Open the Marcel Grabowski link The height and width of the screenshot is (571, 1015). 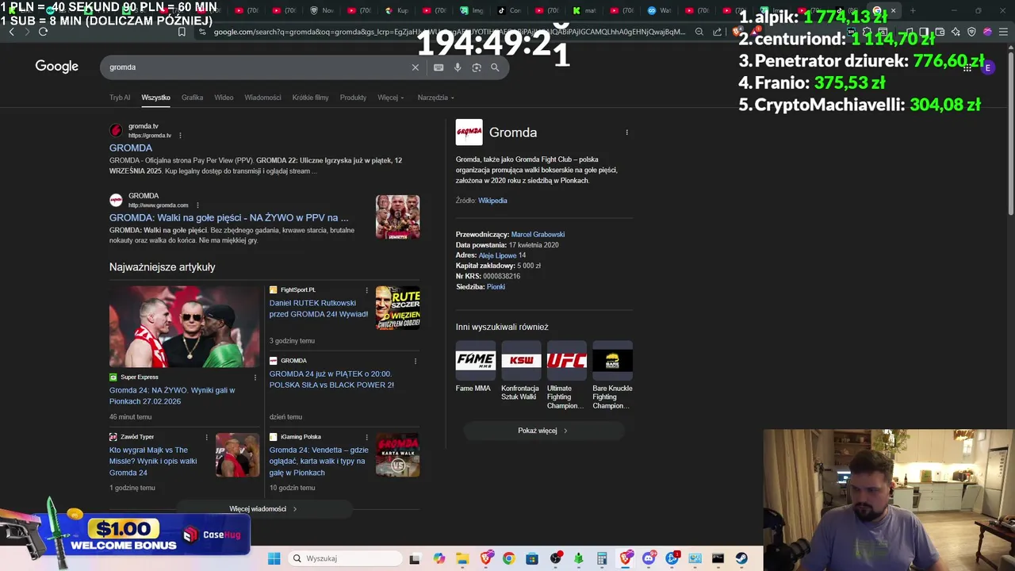[538, 235]
